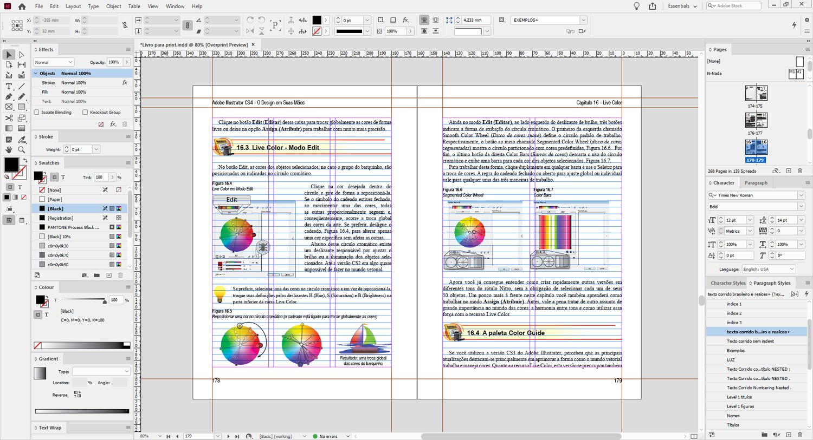Image resolution: width=813 pixels, height=440 pixels.
Task: Open the Times New Roman font dropdown
Action: pyautogui.click(x=801, y=195)
